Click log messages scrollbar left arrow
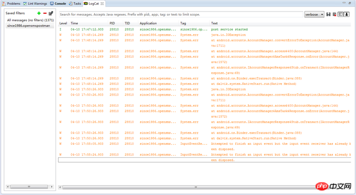 (x=60, y=187)
